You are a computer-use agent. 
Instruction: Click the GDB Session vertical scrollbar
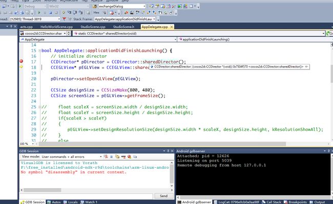(172, 174)
